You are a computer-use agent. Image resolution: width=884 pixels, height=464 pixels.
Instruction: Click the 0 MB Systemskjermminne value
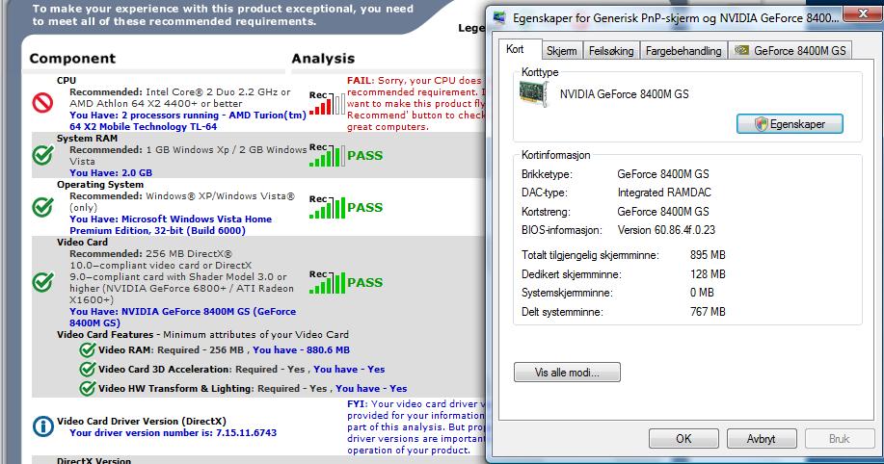(702, 293)
